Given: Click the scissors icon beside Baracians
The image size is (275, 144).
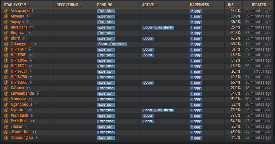Looking at the screenshot, I should click(31, 27).
